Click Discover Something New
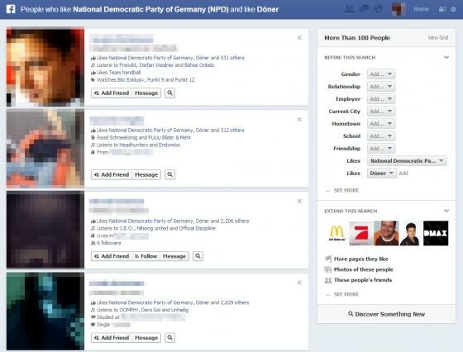The height and width of the screenshot is (352, 463). (387, 314)
